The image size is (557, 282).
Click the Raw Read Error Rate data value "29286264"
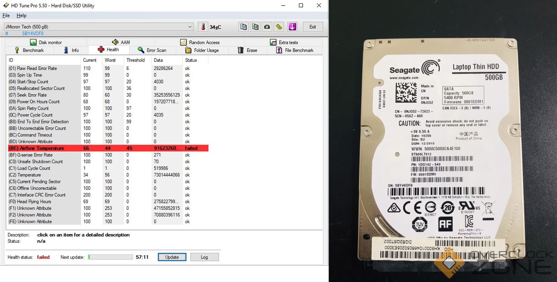coord(163,68)
